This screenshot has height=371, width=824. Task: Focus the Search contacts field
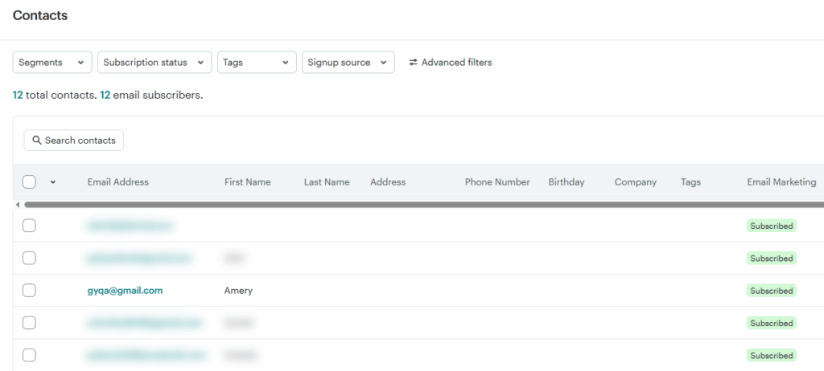point(80,141)
